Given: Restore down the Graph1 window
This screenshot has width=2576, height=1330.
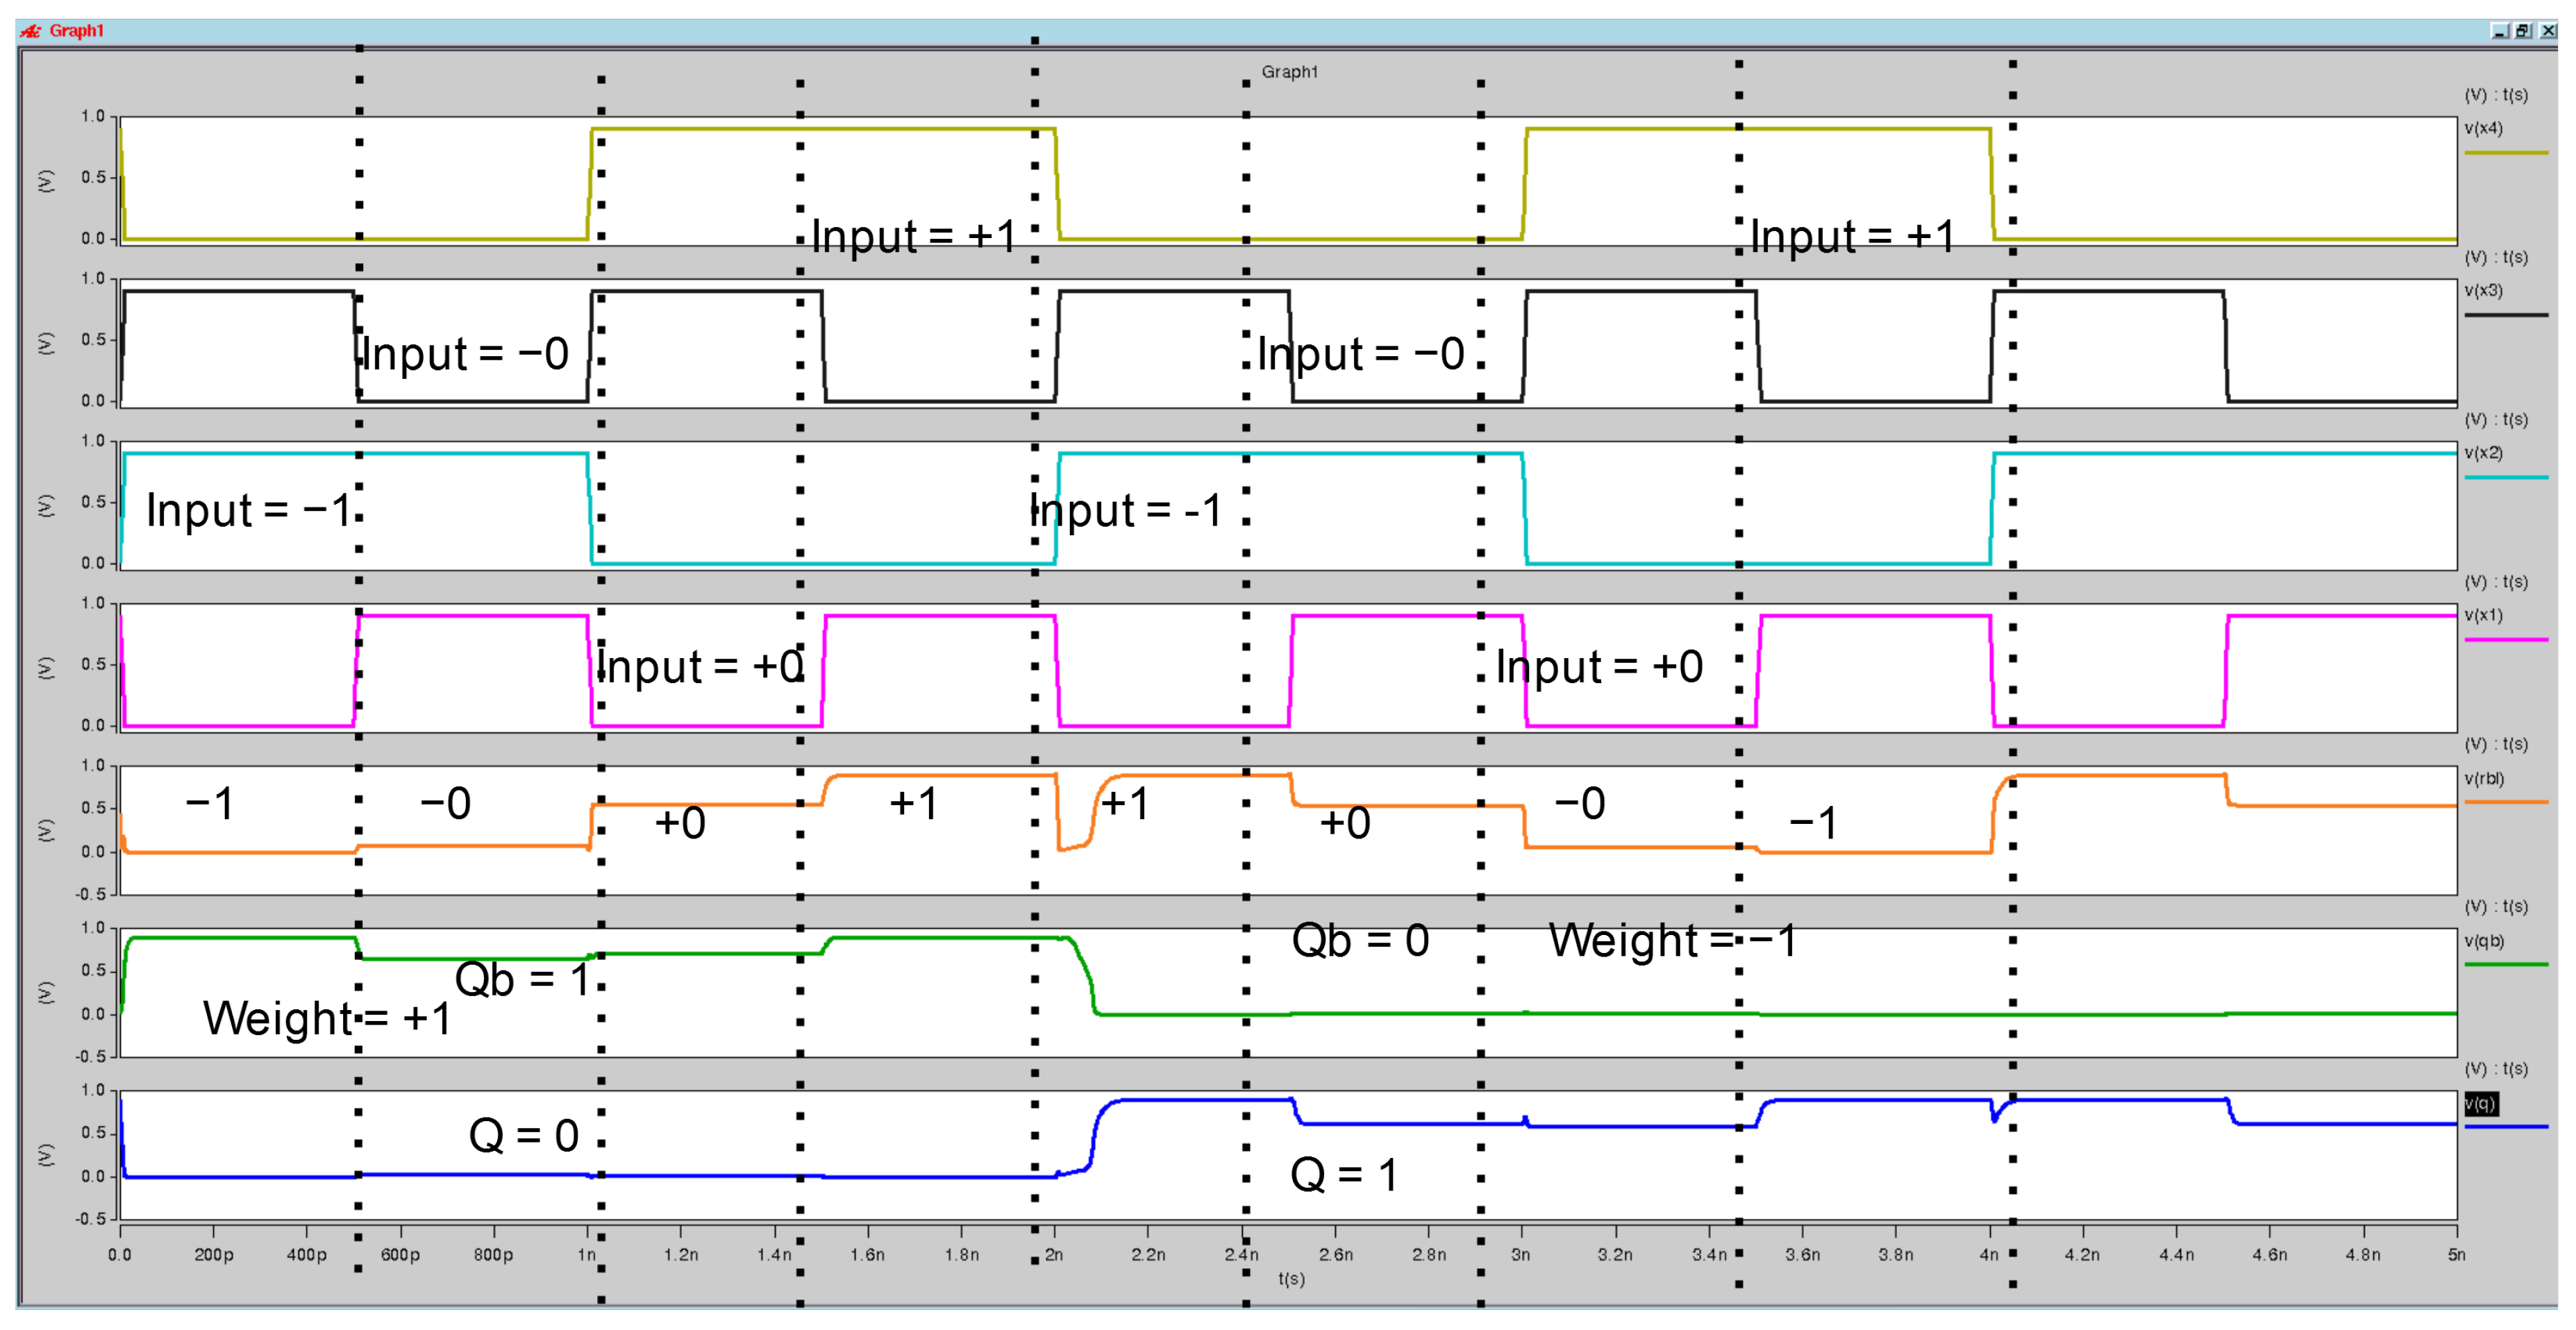Looking at the screenshot, I should point(2523,31).
